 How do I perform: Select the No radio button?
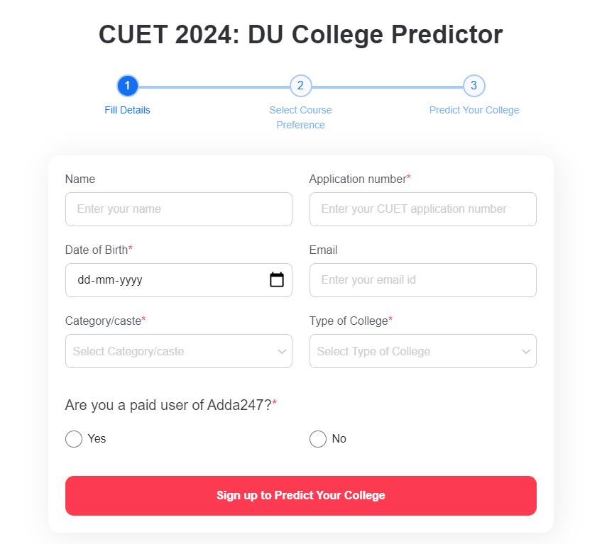(x=318, y=439)
